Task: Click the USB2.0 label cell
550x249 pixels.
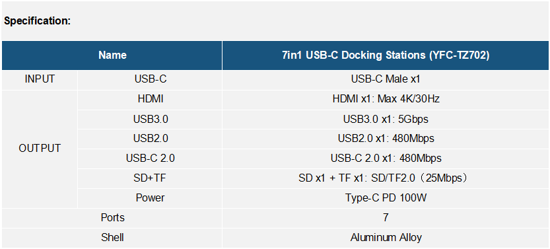Action: (x=150, y=139)
